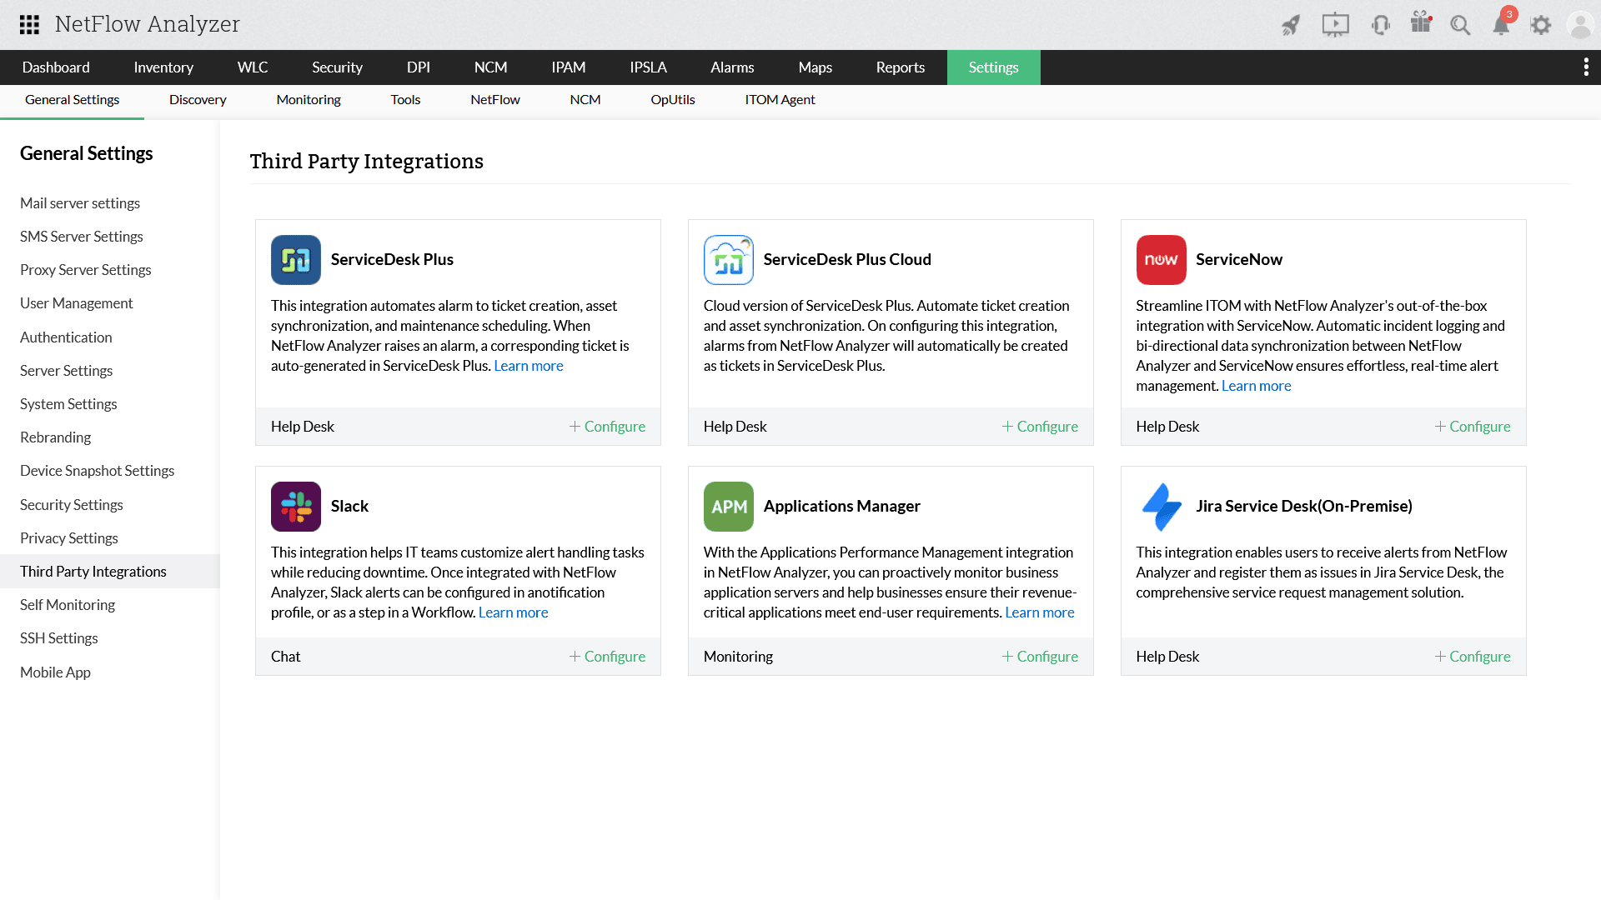This screenshot has height=900, width=1601.
Task: Switch to the Discovery sub-tab
Action: (198, 99)
